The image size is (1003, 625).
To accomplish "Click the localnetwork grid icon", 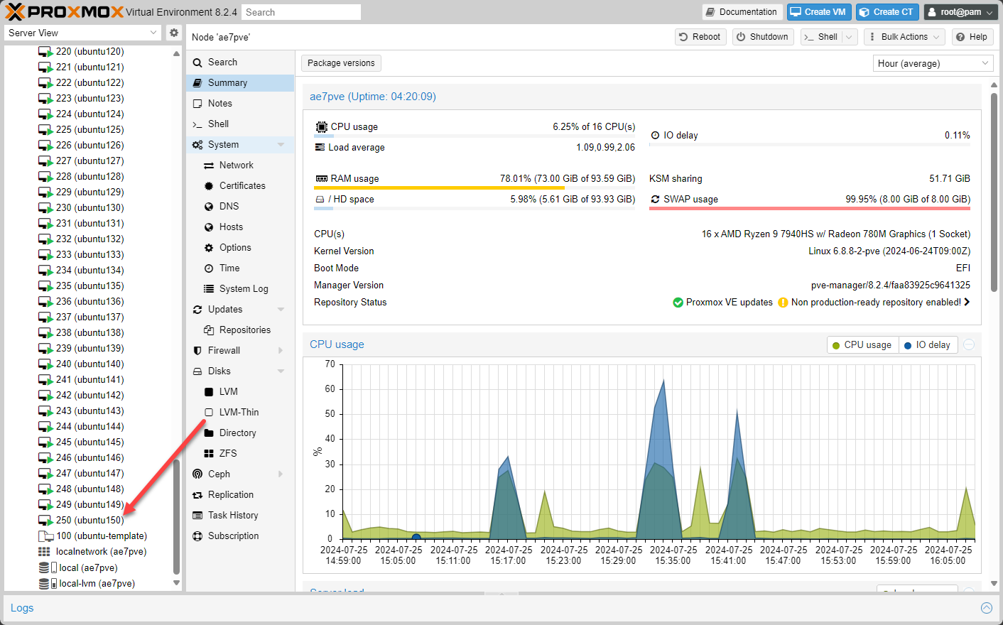I will click(x=44, y=552).
